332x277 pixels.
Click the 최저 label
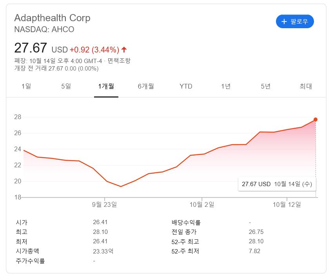point(22,242)
